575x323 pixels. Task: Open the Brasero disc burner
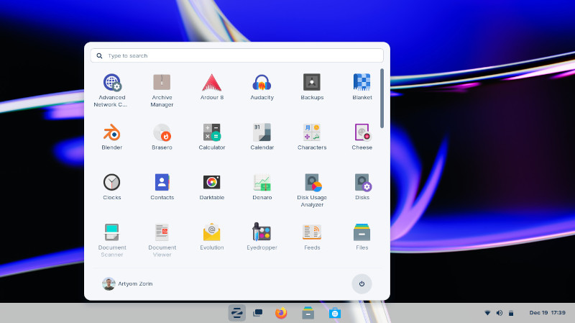point(162,132)
